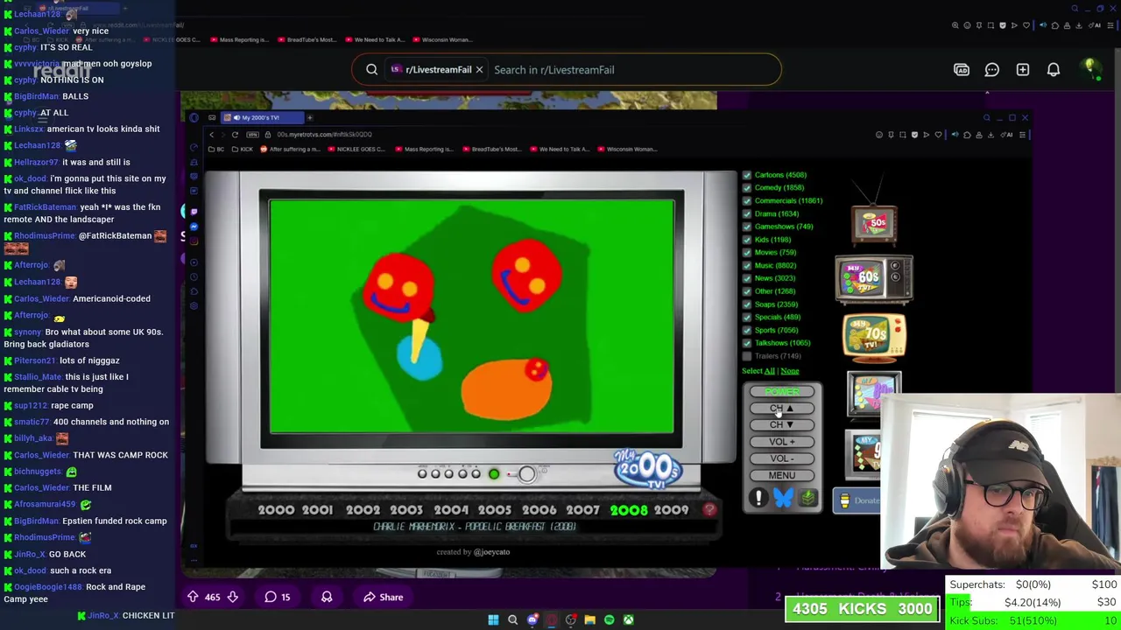
Task: Turn off the TV with POWER button
Action: (782, 392)
